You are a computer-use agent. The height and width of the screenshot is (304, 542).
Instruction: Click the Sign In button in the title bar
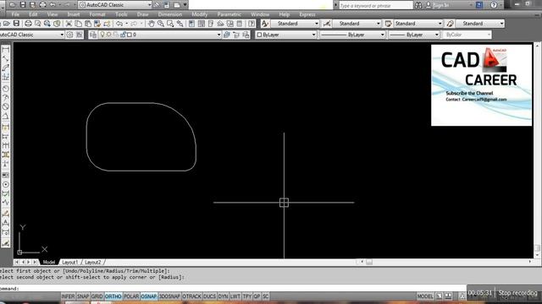[439, 5]
